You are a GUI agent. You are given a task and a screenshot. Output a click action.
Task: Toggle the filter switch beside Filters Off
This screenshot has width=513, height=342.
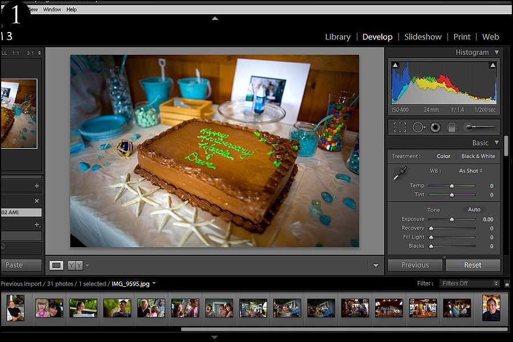click(x=507, y=283)
